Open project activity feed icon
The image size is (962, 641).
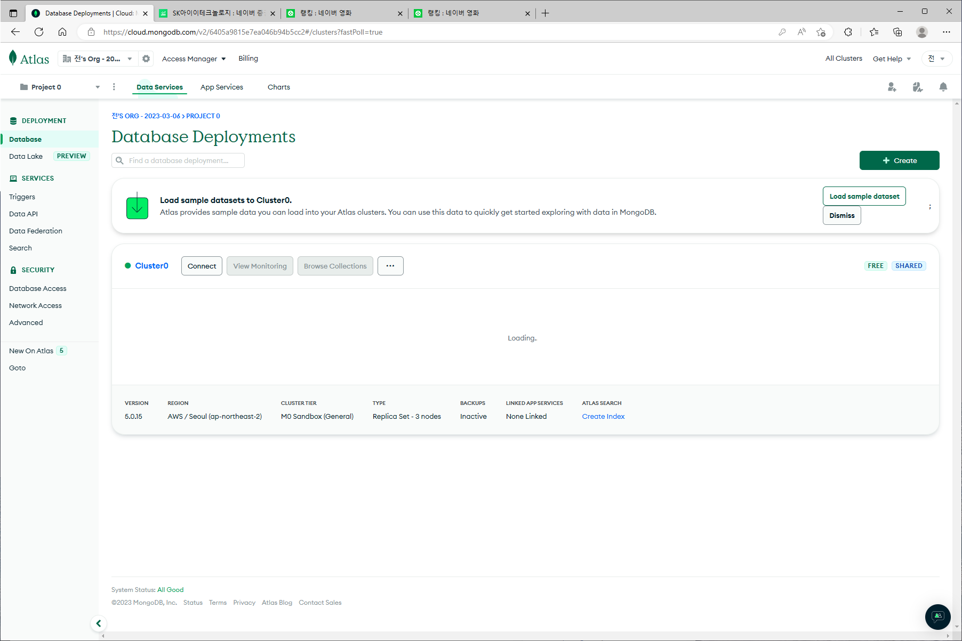tap(917, 87)
